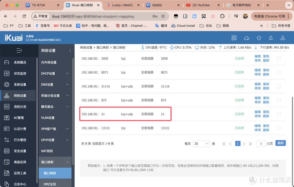Click the iKuai QR code grid icon
Screen dimensions: 294x187
(234, 38)
